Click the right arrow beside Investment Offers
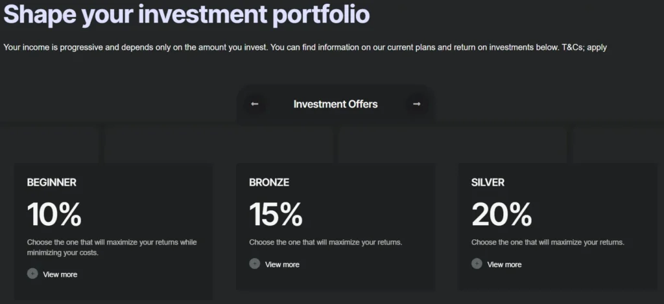This screenshot has width=664, height=304. click(x=416, y=104)
